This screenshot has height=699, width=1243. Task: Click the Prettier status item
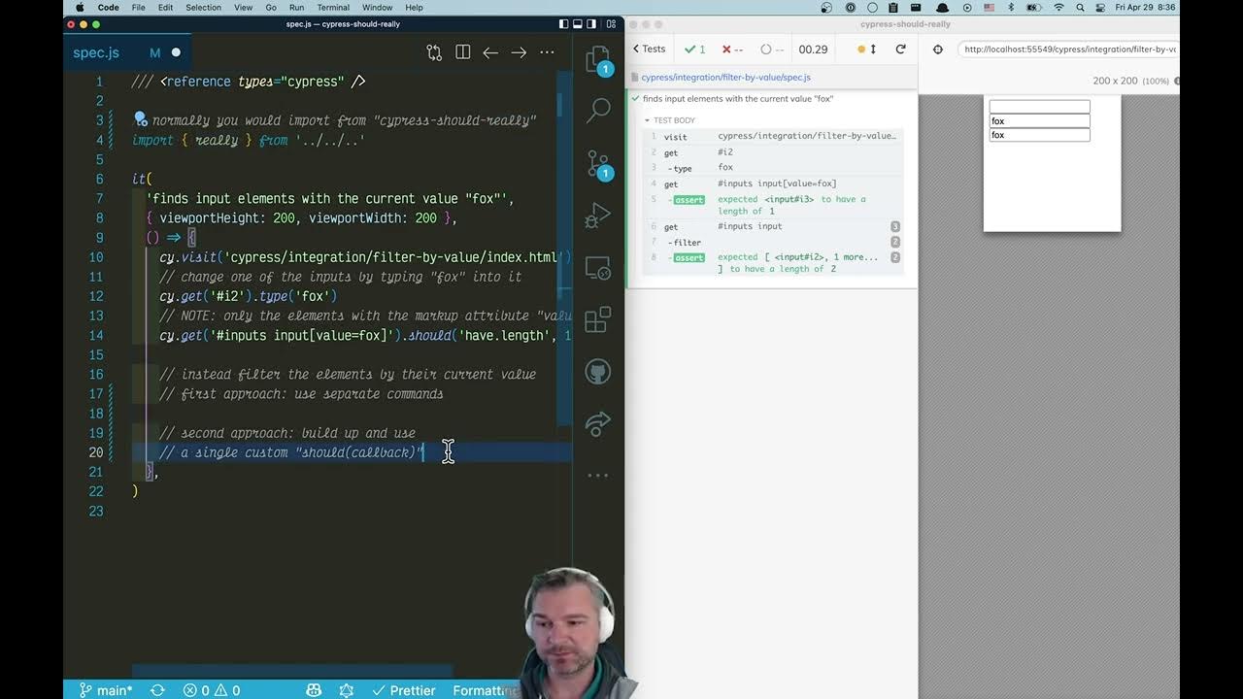[x=403, y=690]
